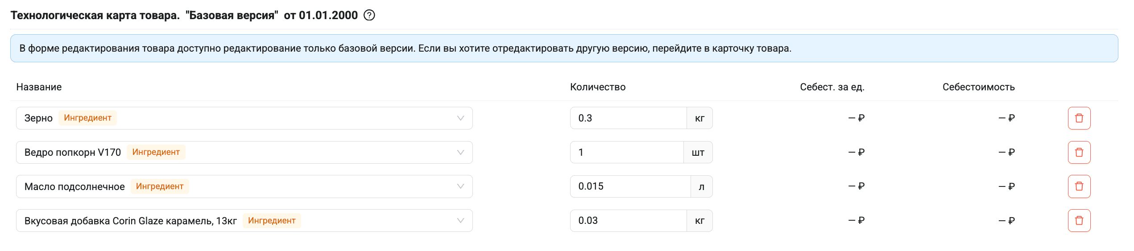This screenshot has height=251, width=1134.
Task: Click the Себестоимость column header
Action: (978, 87)
